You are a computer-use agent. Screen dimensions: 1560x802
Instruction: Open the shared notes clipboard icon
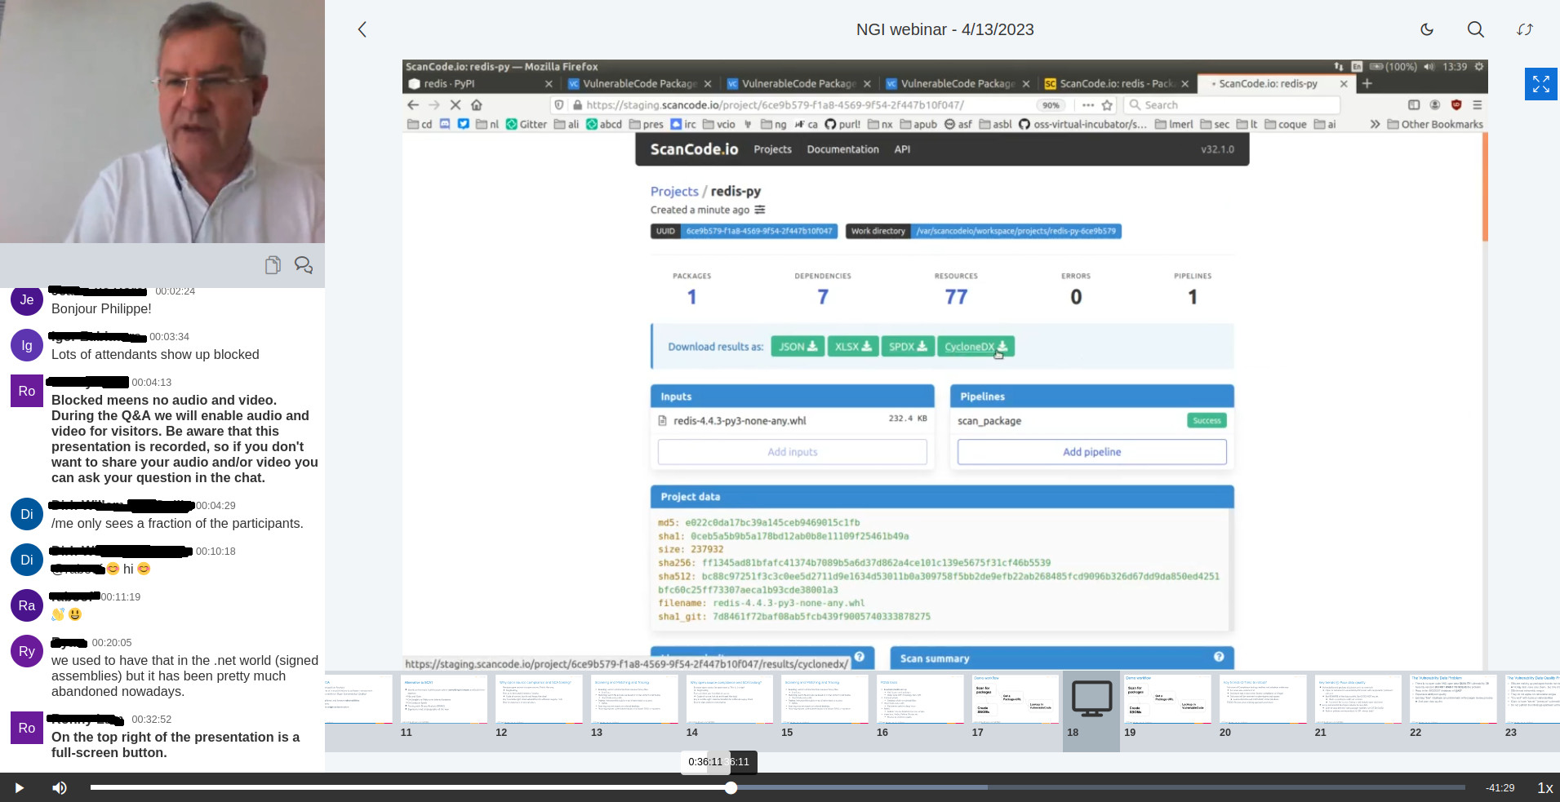pos(273,265)
